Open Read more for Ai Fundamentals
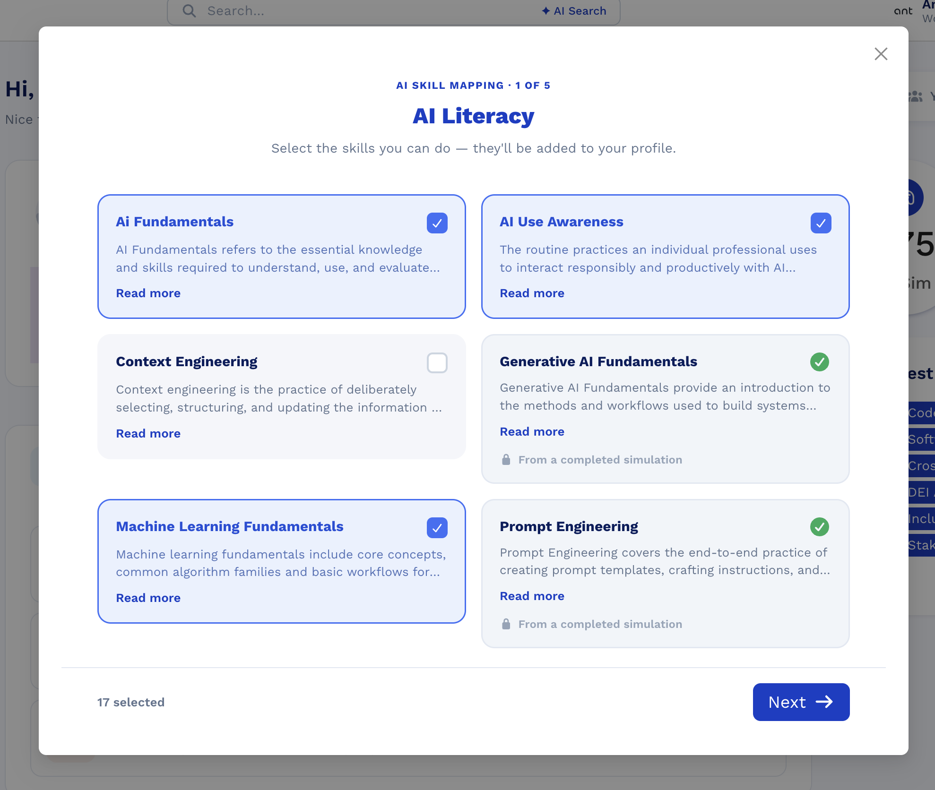Image resolution: width=935 pixels, height=790 pixels. (148, 293)
